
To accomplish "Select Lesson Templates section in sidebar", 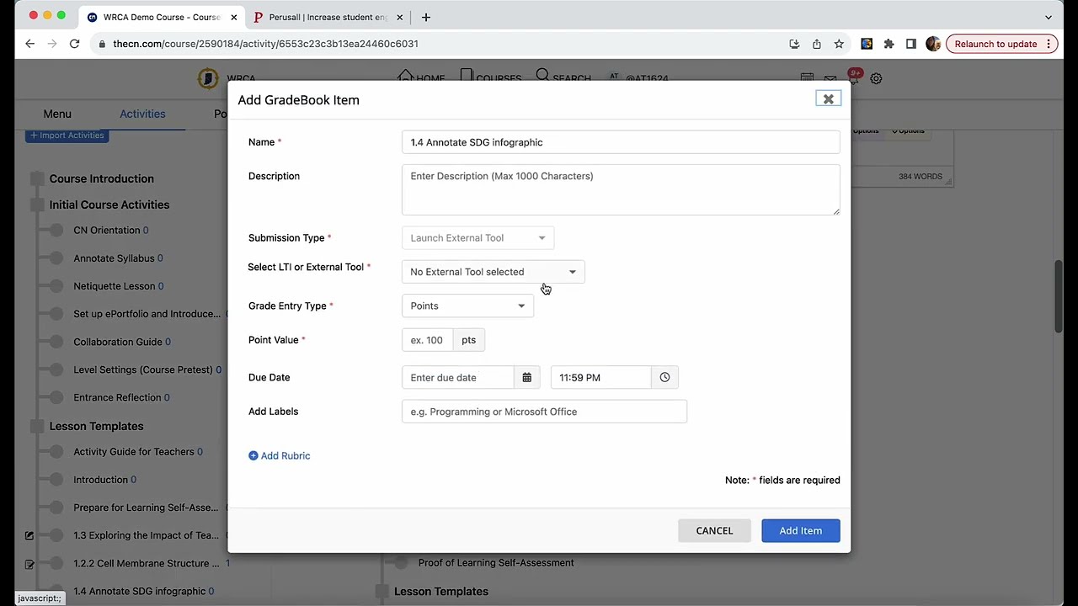I will tap(96, 426).
